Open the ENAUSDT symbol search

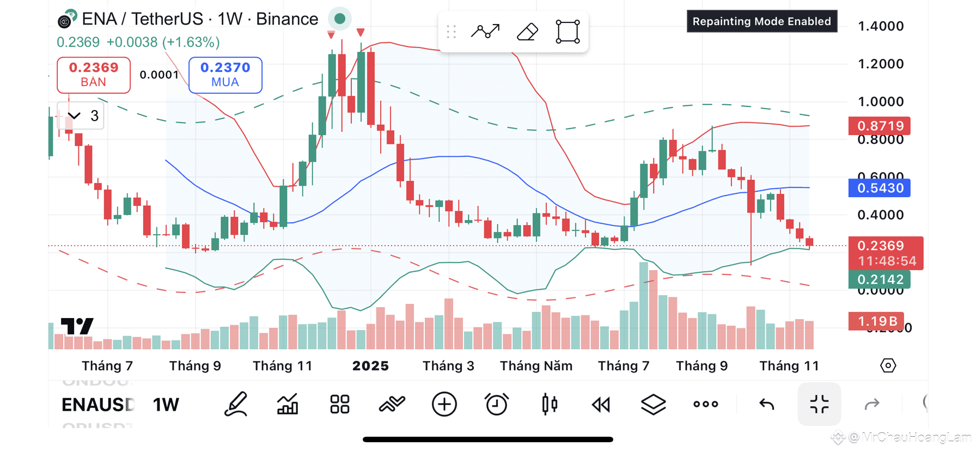click(x=97, y=405)
